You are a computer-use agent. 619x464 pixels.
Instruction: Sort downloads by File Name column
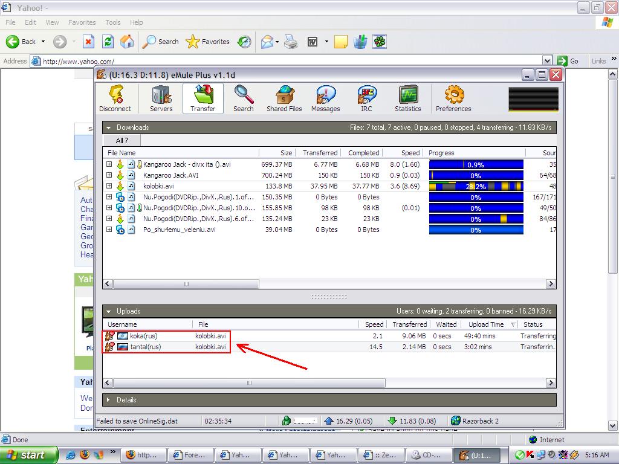click(181, 153)
